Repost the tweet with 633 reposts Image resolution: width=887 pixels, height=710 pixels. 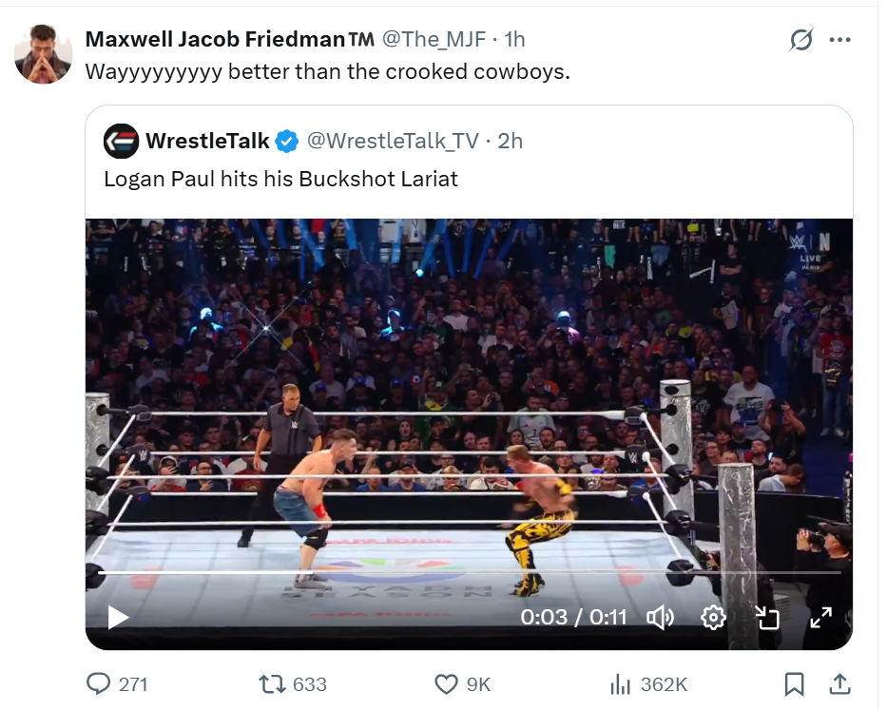pyautogui.click(x=273, y=684)
